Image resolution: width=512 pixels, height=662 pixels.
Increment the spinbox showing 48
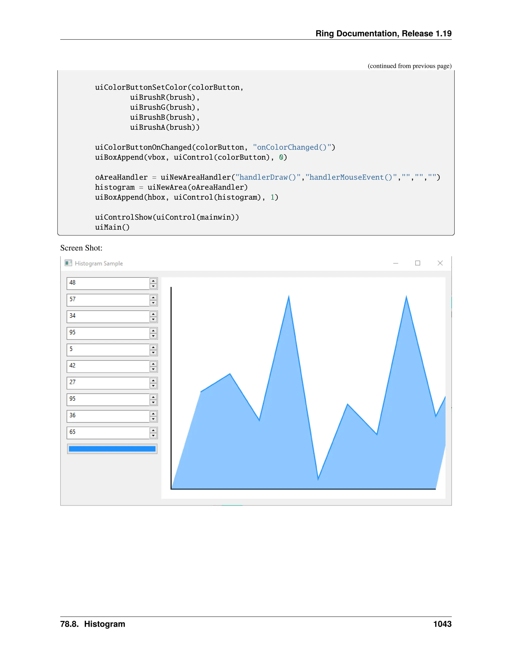(x=153, y=281)
